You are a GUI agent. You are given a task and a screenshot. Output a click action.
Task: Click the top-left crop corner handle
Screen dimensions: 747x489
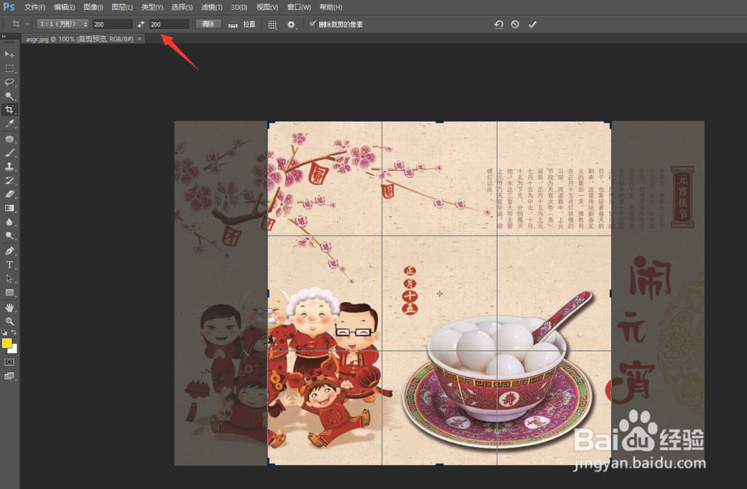(270, 123)
